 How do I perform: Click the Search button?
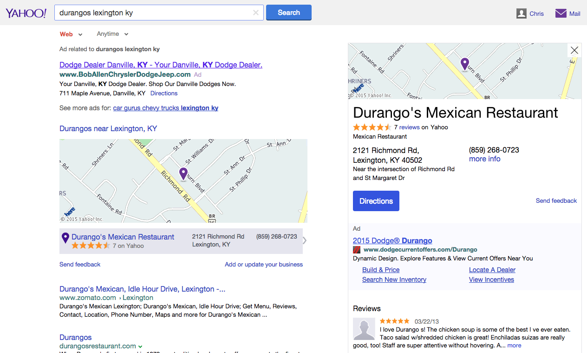click(289, 13)
